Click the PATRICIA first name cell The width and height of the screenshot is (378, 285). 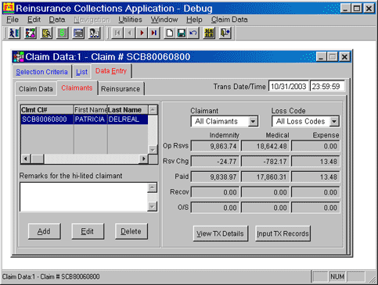(x=91, y=119)
